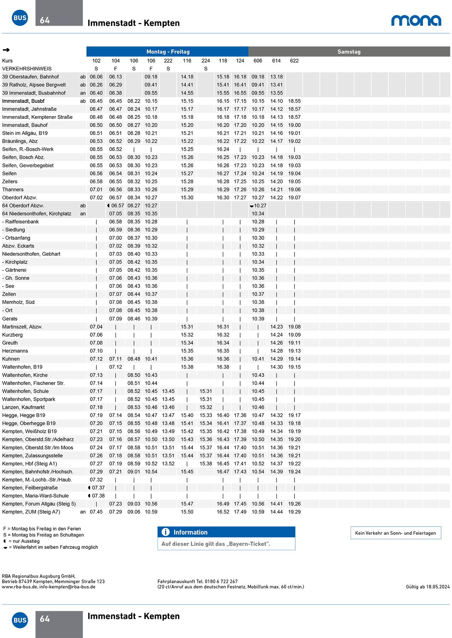Click time 07.45 arrival at Kempten ZUM
This screenshot has width=452, height=638.
[x=96, y=512]
